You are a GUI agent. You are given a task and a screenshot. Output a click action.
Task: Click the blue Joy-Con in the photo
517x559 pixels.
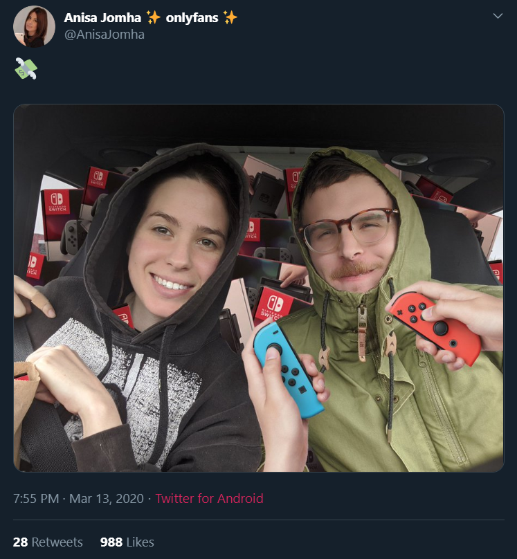288,369
